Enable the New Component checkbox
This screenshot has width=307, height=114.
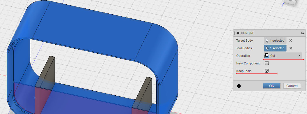pos(267,63)
